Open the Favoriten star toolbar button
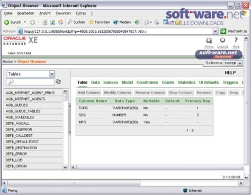This screenshot has height=195, width=251. coord(99,22)
